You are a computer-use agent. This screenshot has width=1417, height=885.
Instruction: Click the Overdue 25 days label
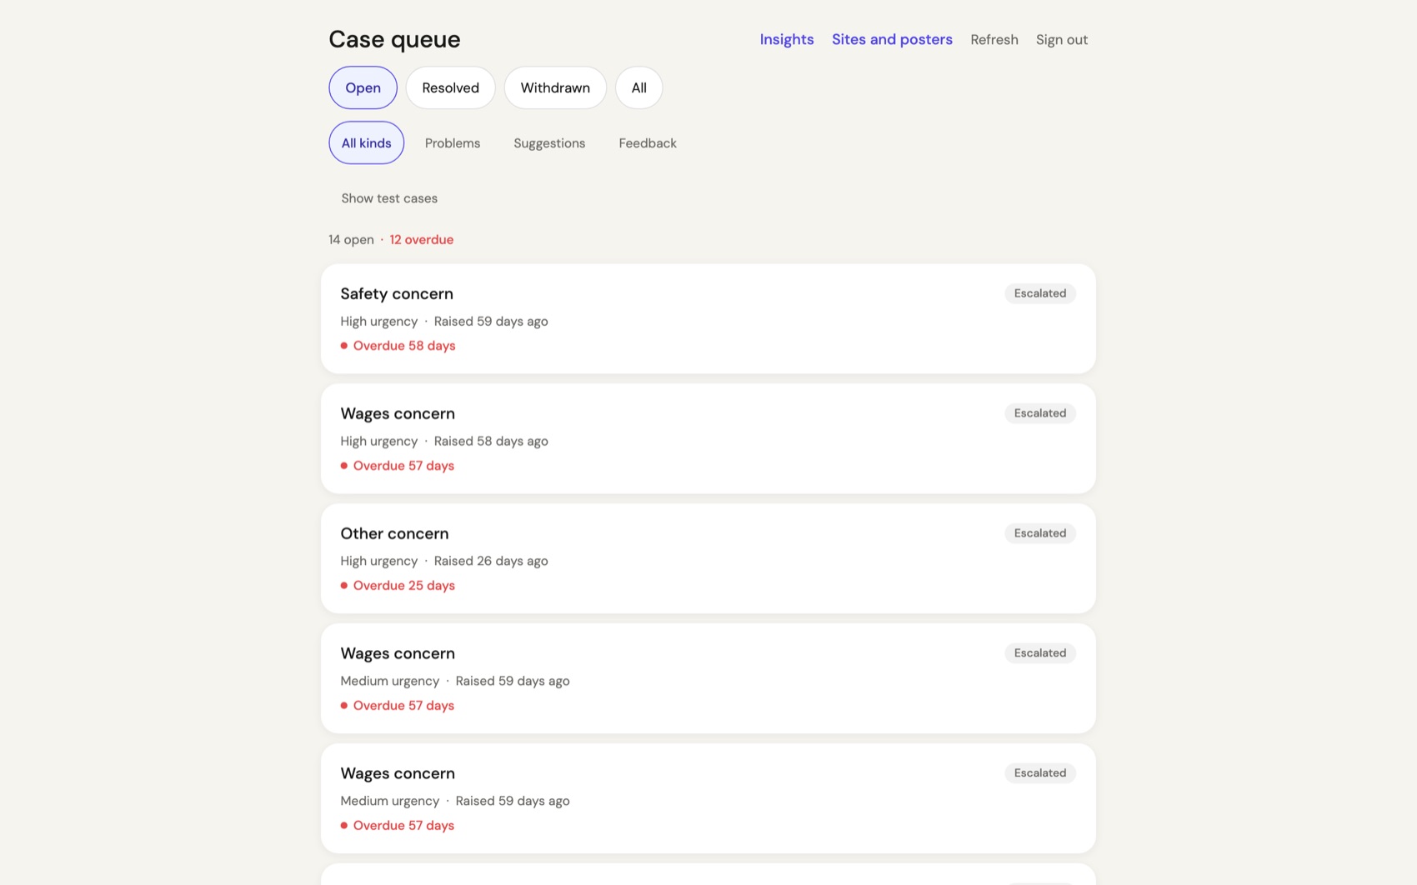tap(404, 585)
